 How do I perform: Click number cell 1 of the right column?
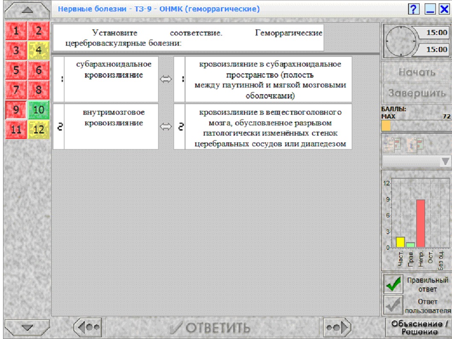[x=180, y=79]
